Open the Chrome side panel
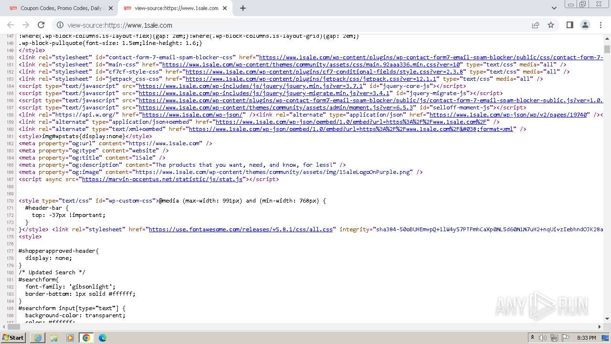The width and height of the screenshot is (611, 344). click(569, 25)
